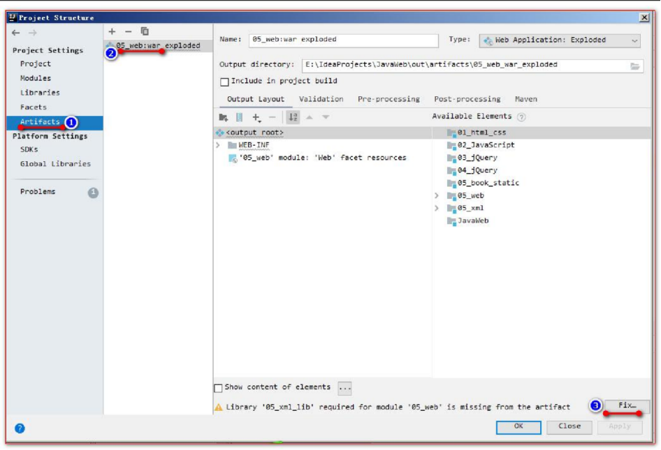The width and height of the screenshot is (661, 450).
Task: Switch to the Output Layout tab
Action: pyautogui.click(x=256, y=99)
